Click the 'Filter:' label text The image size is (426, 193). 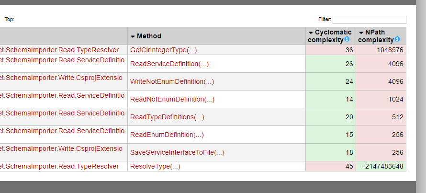click(x=325, y=20)
